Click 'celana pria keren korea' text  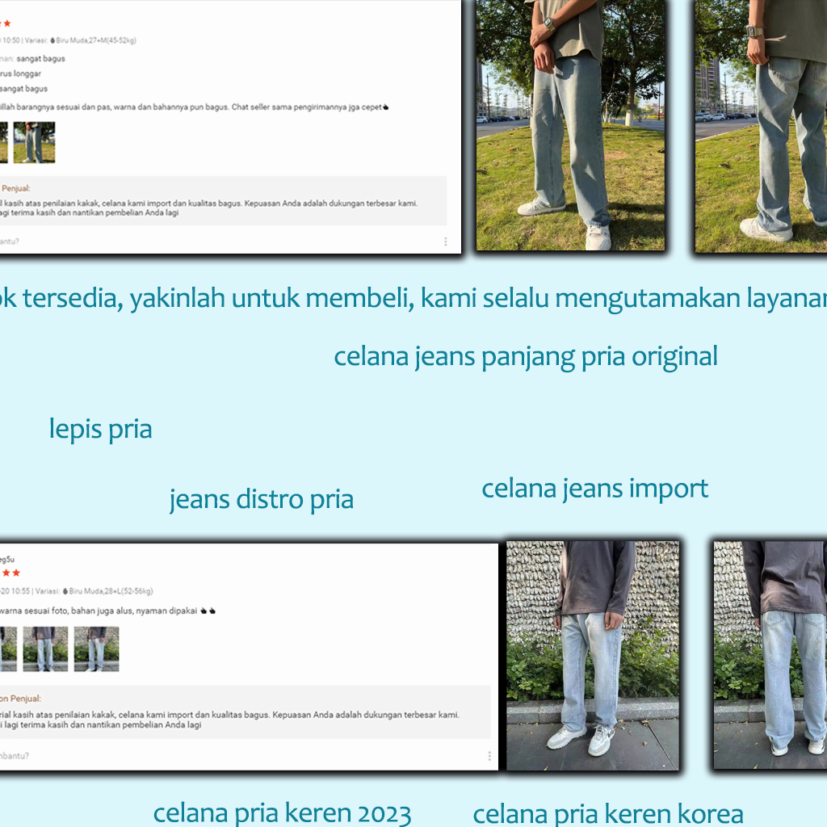pos(607,814)
